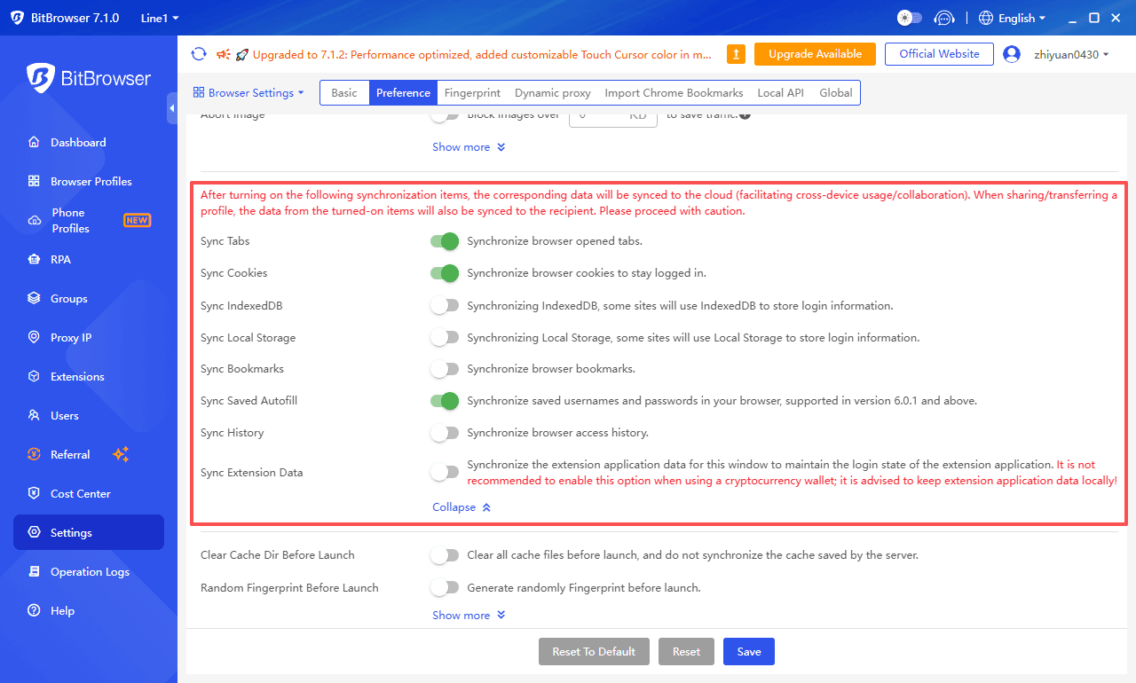This screenshot has width=1136, height=683.
Task: Open Proxy IP management
Action: (71, 337)
